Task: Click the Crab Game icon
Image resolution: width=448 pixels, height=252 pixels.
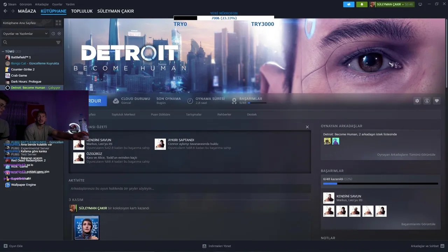Action: 8,76
